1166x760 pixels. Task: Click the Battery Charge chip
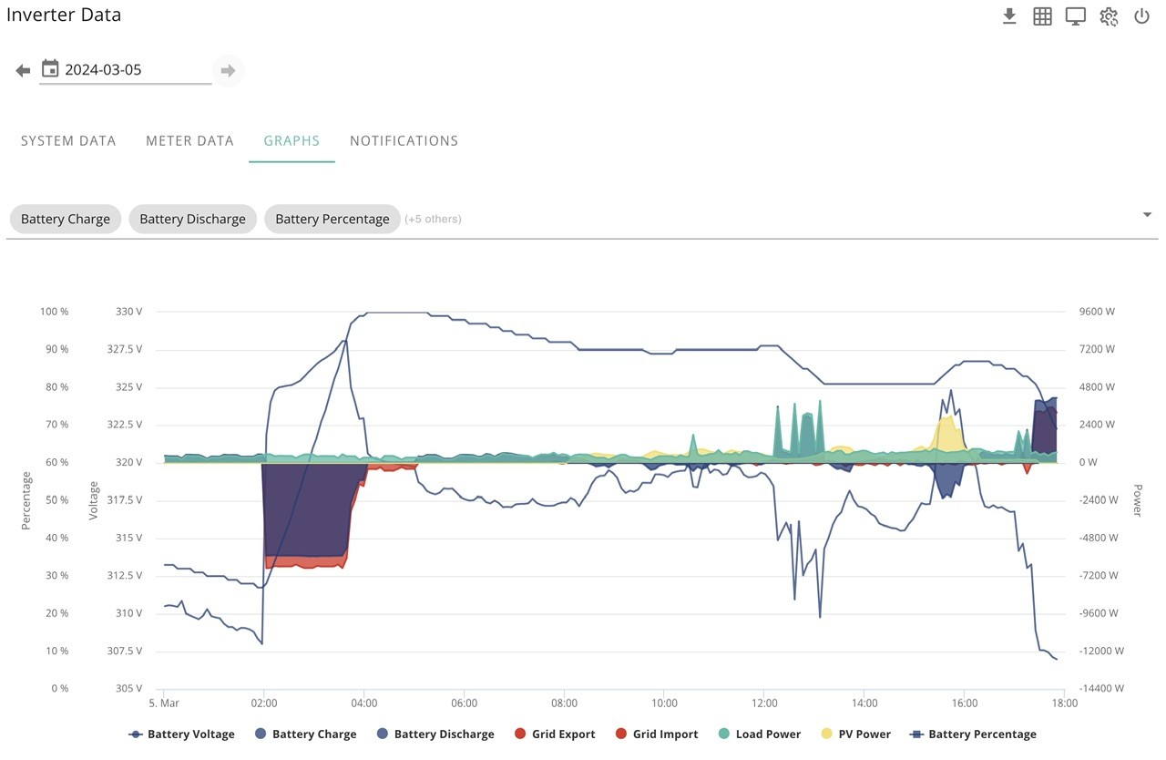[66, 219]
